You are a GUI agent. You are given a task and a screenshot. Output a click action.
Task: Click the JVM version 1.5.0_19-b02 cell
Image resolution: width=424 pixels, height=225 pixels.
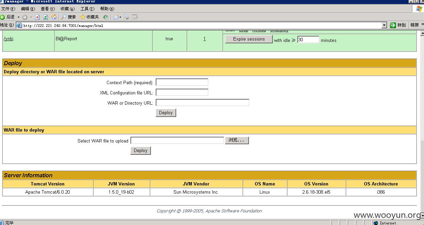(x=122, y=192)
